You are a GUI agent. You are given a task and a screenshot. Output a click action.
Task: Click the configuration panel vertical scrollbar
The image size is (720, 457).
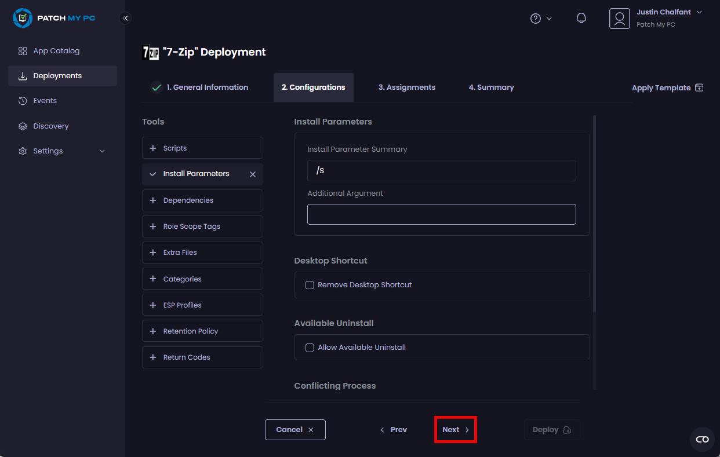click(594, 214)
